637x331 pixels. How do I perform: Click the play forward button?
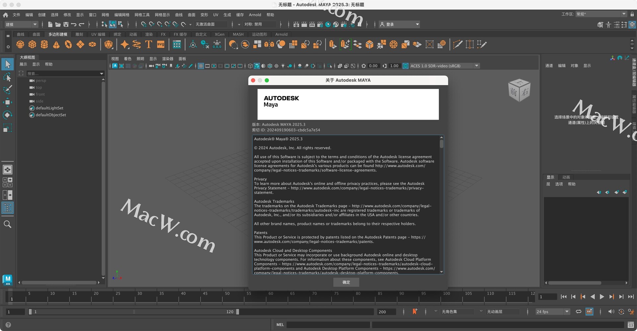[x=602, y=297]
